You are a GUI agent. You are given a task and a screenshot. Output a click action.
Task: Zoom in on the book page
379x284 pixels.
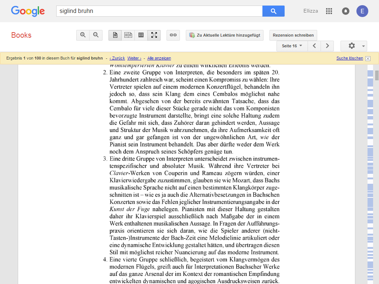(83, 35)
